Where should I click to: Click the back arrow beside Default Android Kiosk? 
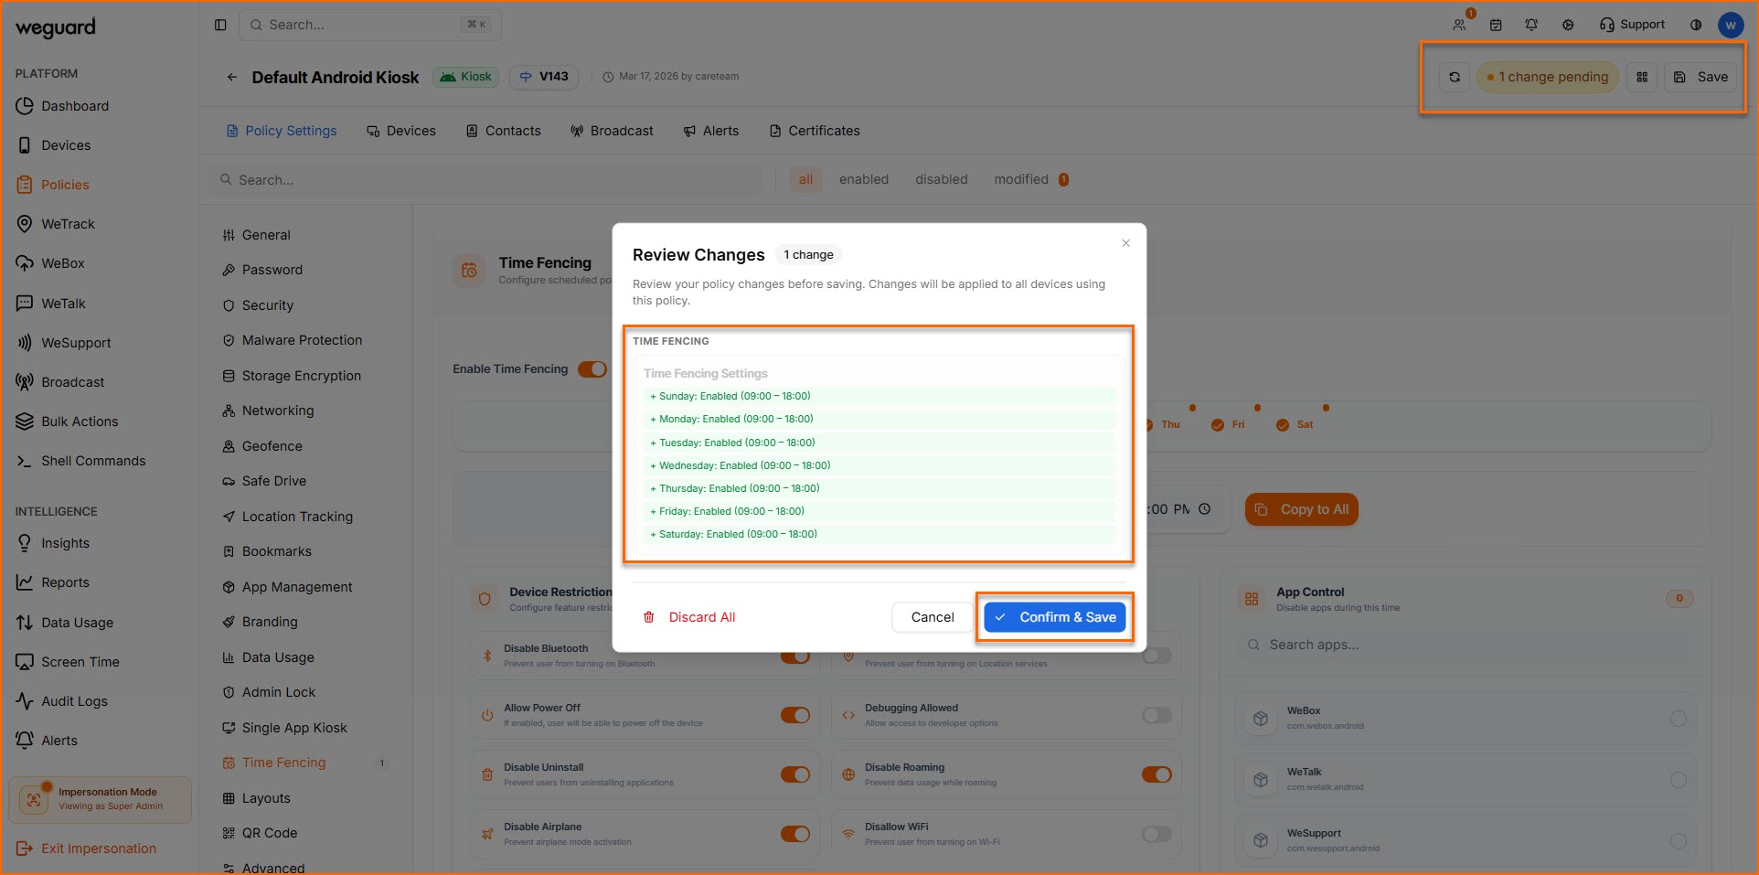coord(232,78)
